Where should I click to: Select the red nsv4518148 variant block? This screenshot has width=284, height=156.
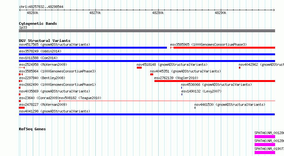point(139,68)
